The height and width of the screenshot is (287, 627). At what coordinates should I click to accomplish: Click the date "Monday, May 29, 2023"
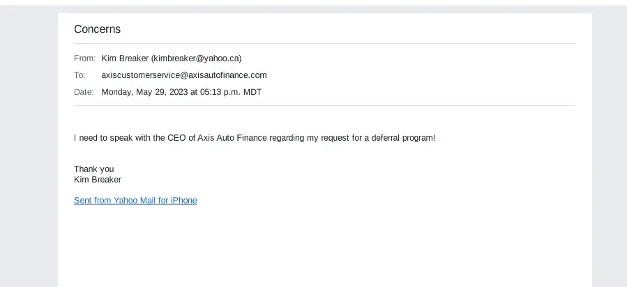coord(145,92)
